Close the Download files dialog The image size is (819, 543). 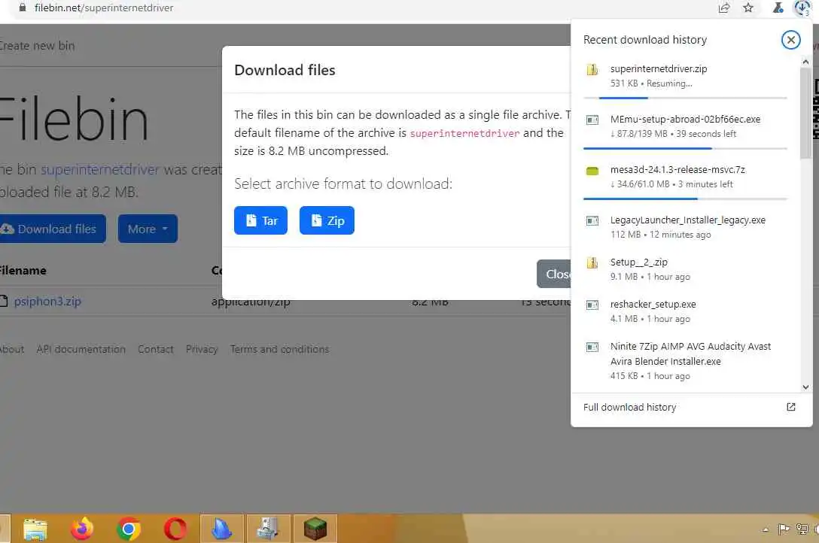tap(554, 273)
